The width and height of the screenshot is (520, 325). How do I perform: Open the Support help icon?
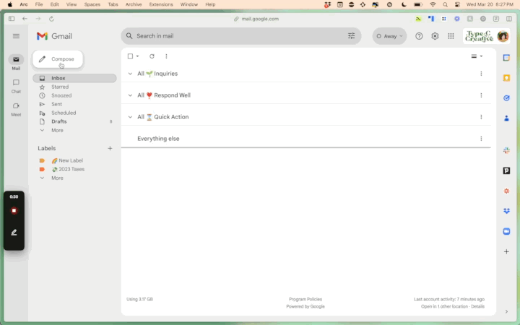419,36
